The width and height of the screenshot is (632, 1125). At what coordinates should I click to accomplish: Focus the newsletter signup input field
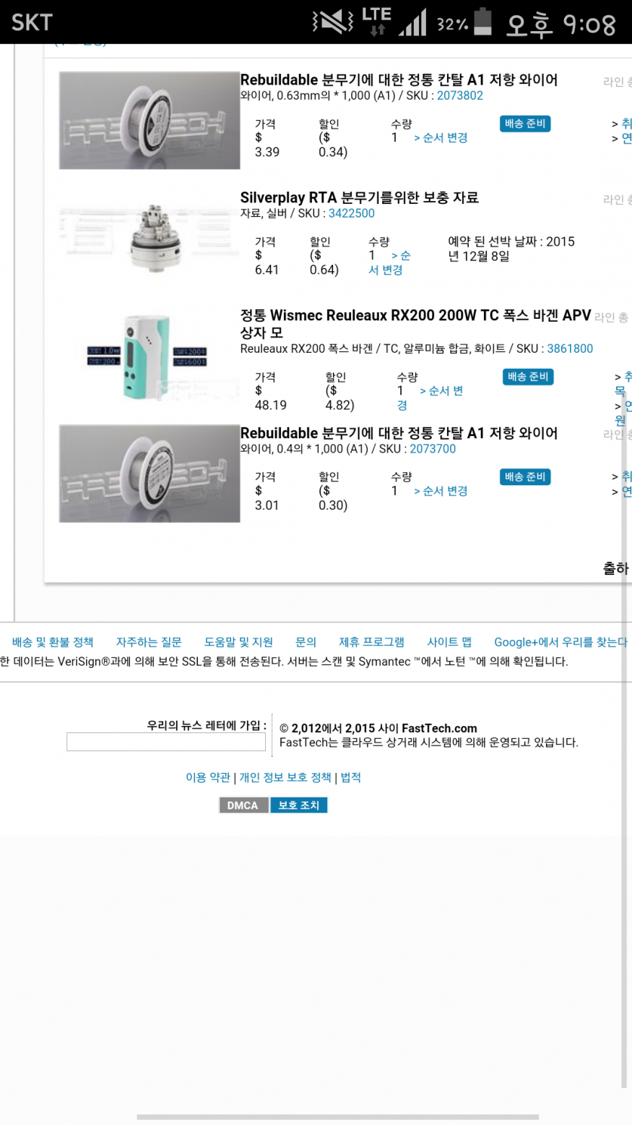166,742
